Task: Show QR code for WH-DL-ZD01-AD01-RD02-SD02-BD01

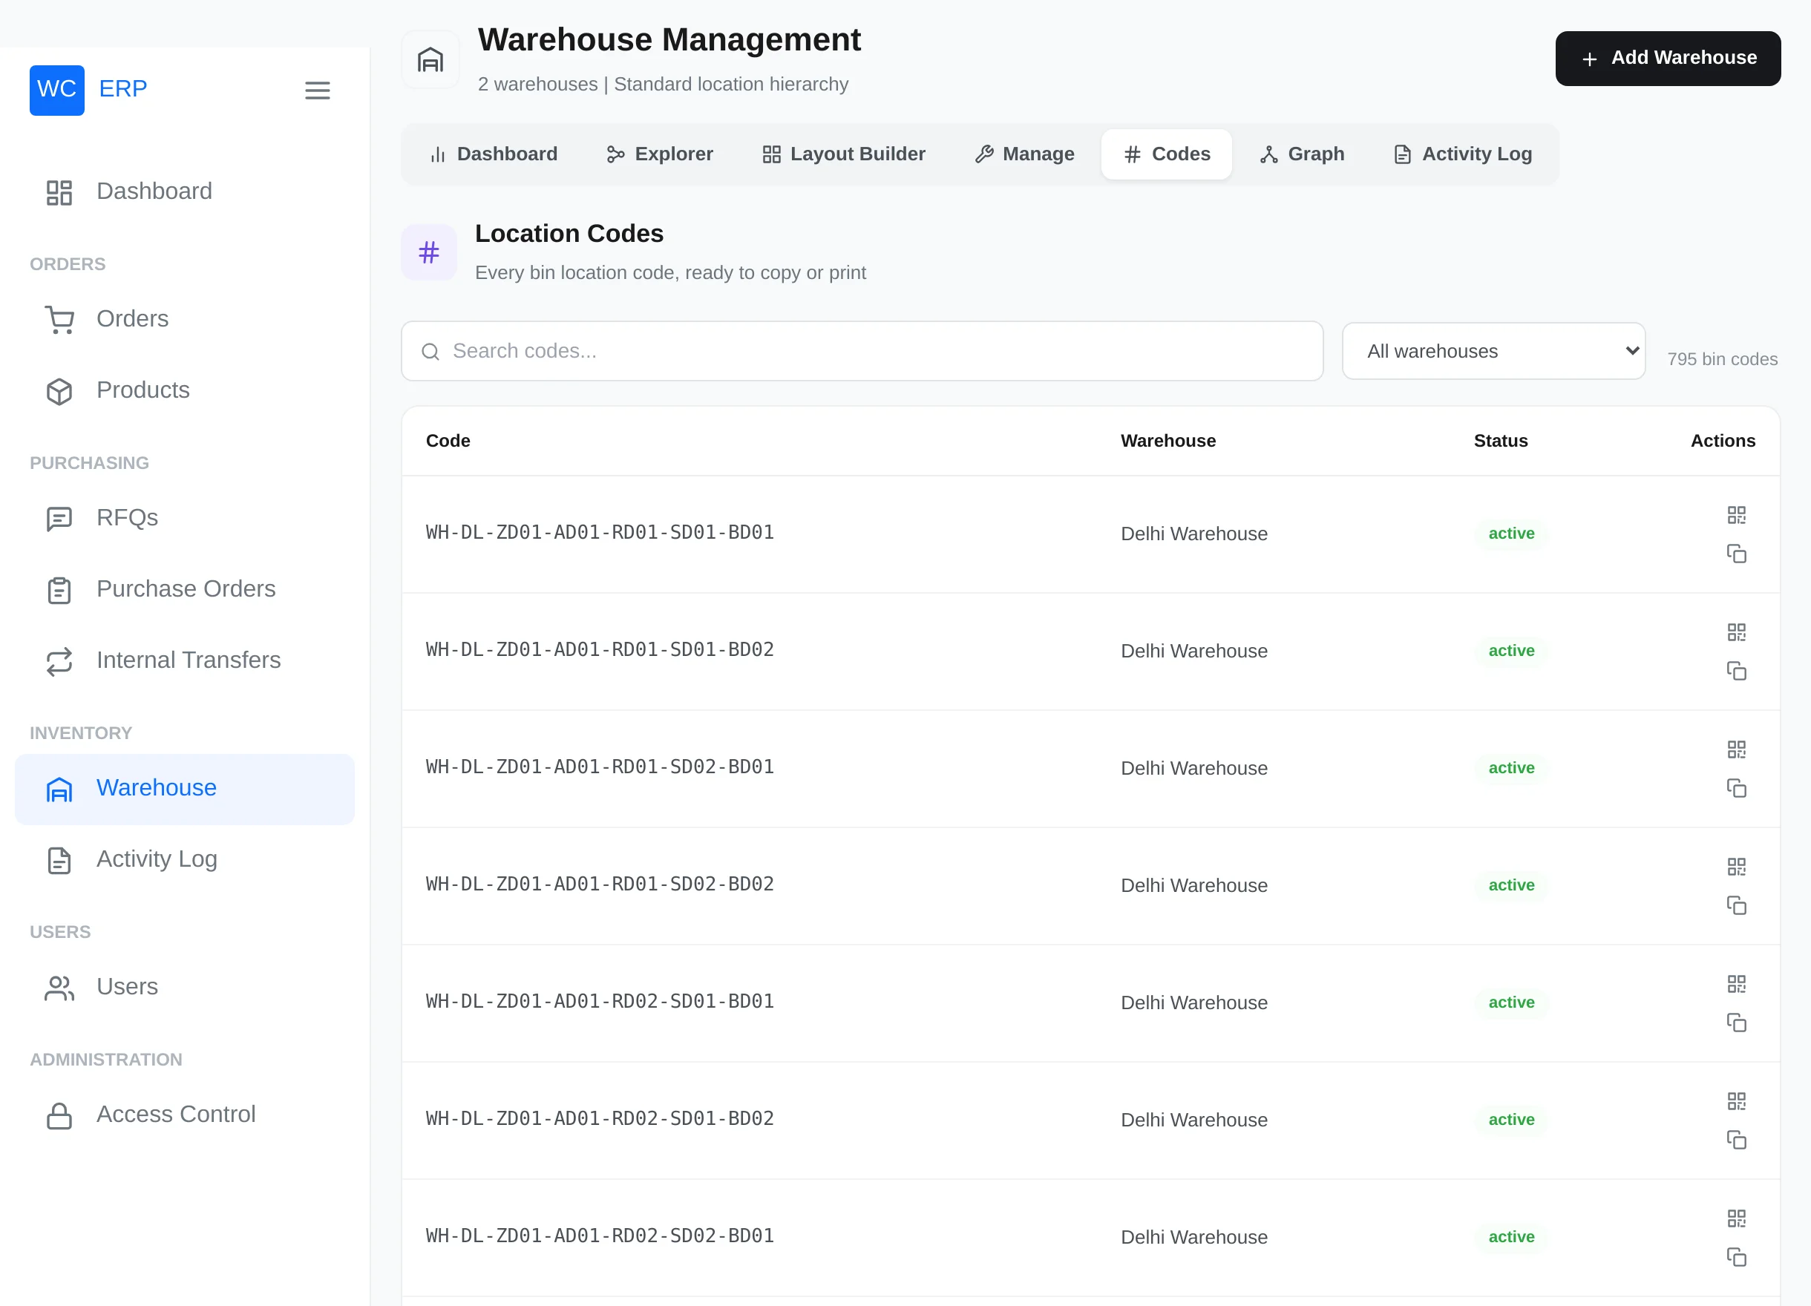Action: (x=1736, y=1219)
